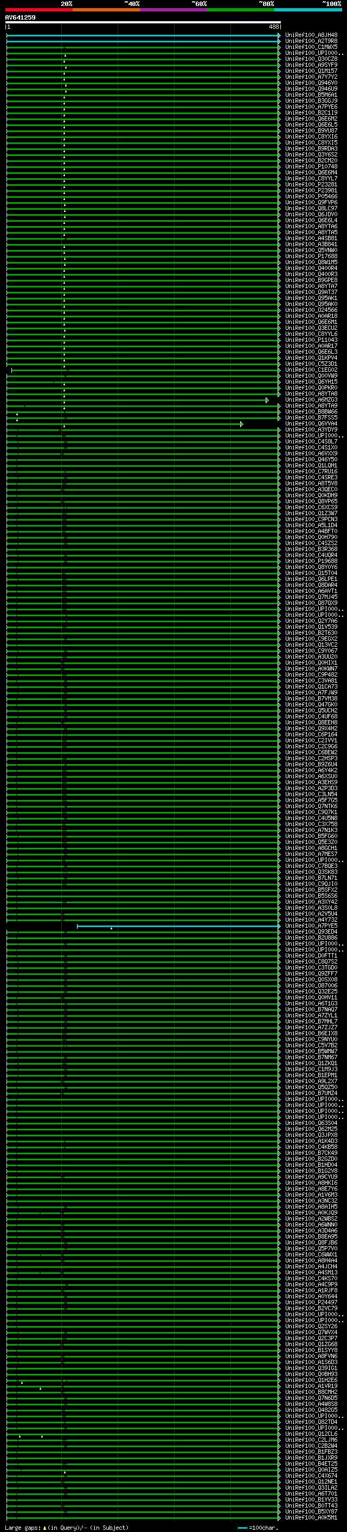Select the UniRef100_C4S8L7 hit label
The height and width of the screenshot is (1532, 347).
point(311,441)
